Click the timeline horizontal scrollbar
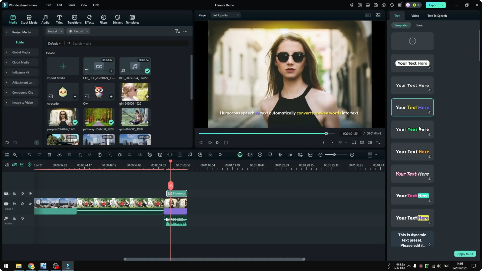482x271 pixels. 214,259
